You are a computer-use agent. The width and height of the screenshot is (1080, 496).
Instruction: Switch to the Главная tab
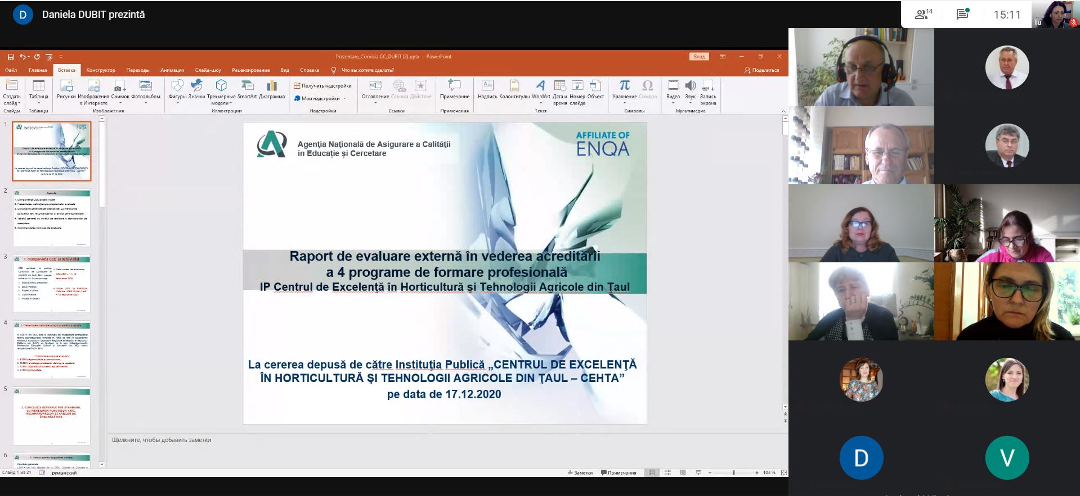[x=38, y=70]
